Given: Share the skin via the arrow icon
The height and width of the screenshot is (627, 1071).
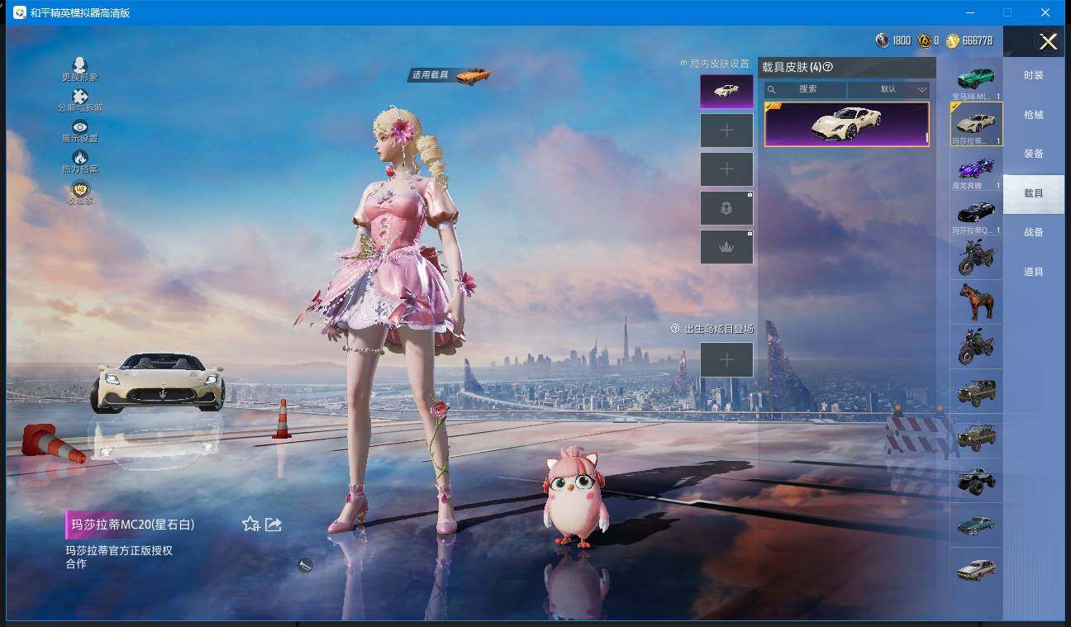Looking at the screenshot, I should click(274, 524).
